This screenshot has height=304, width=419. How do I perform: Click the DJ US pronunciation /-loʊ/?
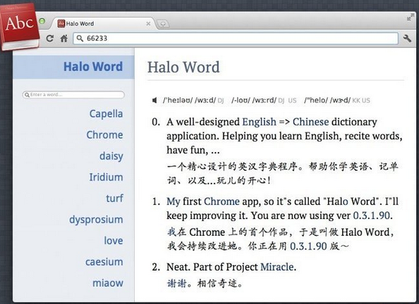(x=254, y=100)
